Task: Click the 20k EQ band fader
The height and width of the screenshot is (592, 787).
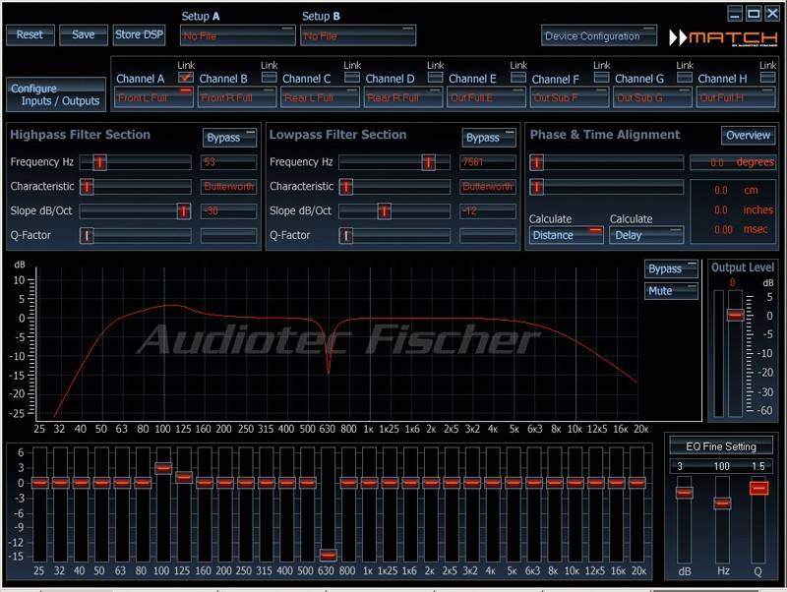Action: [637, 483]
